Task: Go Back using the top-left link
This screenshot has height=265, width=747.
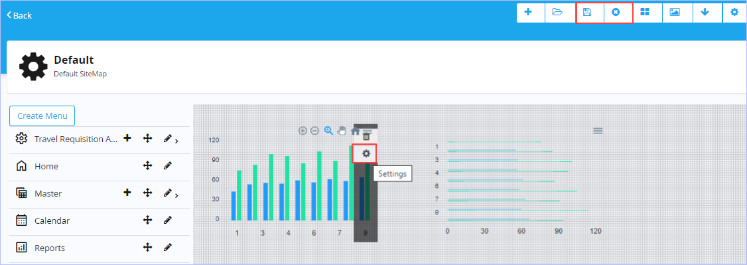Action: click(19, 15)
